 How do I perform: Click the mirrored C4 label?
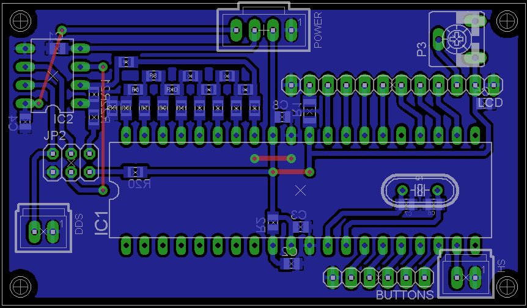[12, 123]
